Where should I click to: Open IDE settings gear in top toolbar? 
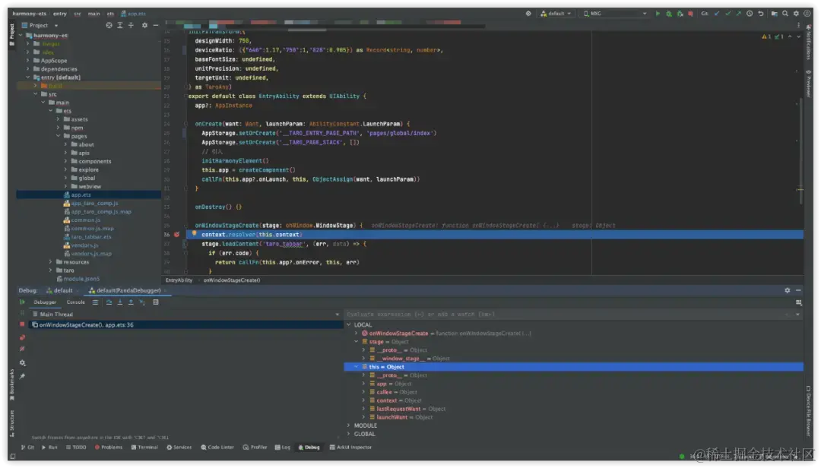coord(796,14)
